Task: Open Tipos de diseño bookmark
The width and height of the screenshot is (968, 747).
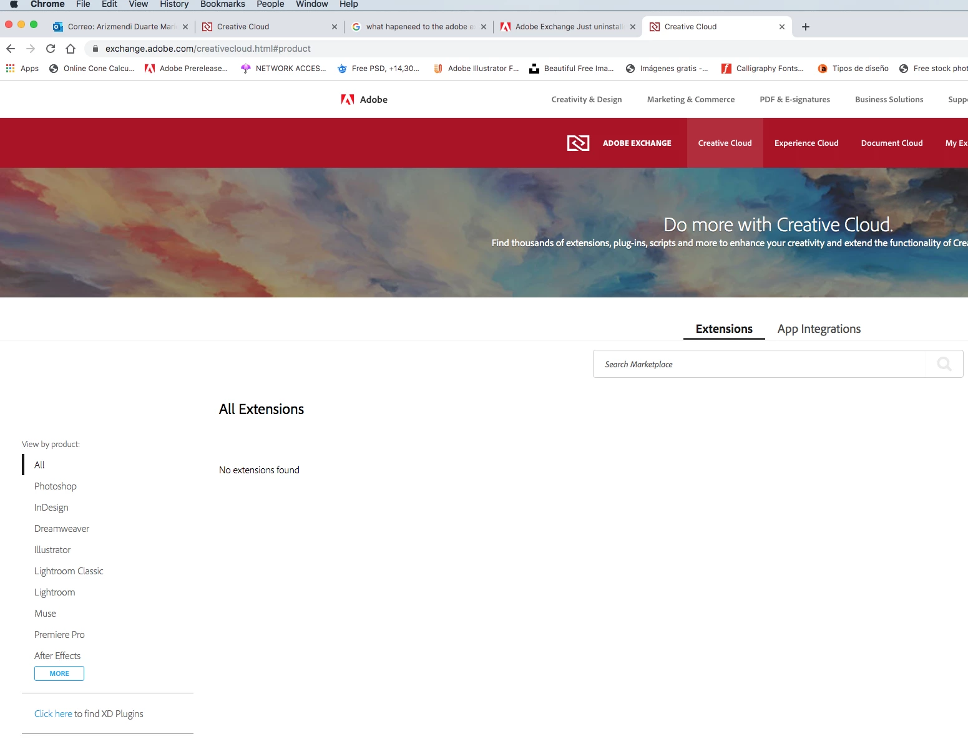Action: pyautogui.click(x=853, y=69)
